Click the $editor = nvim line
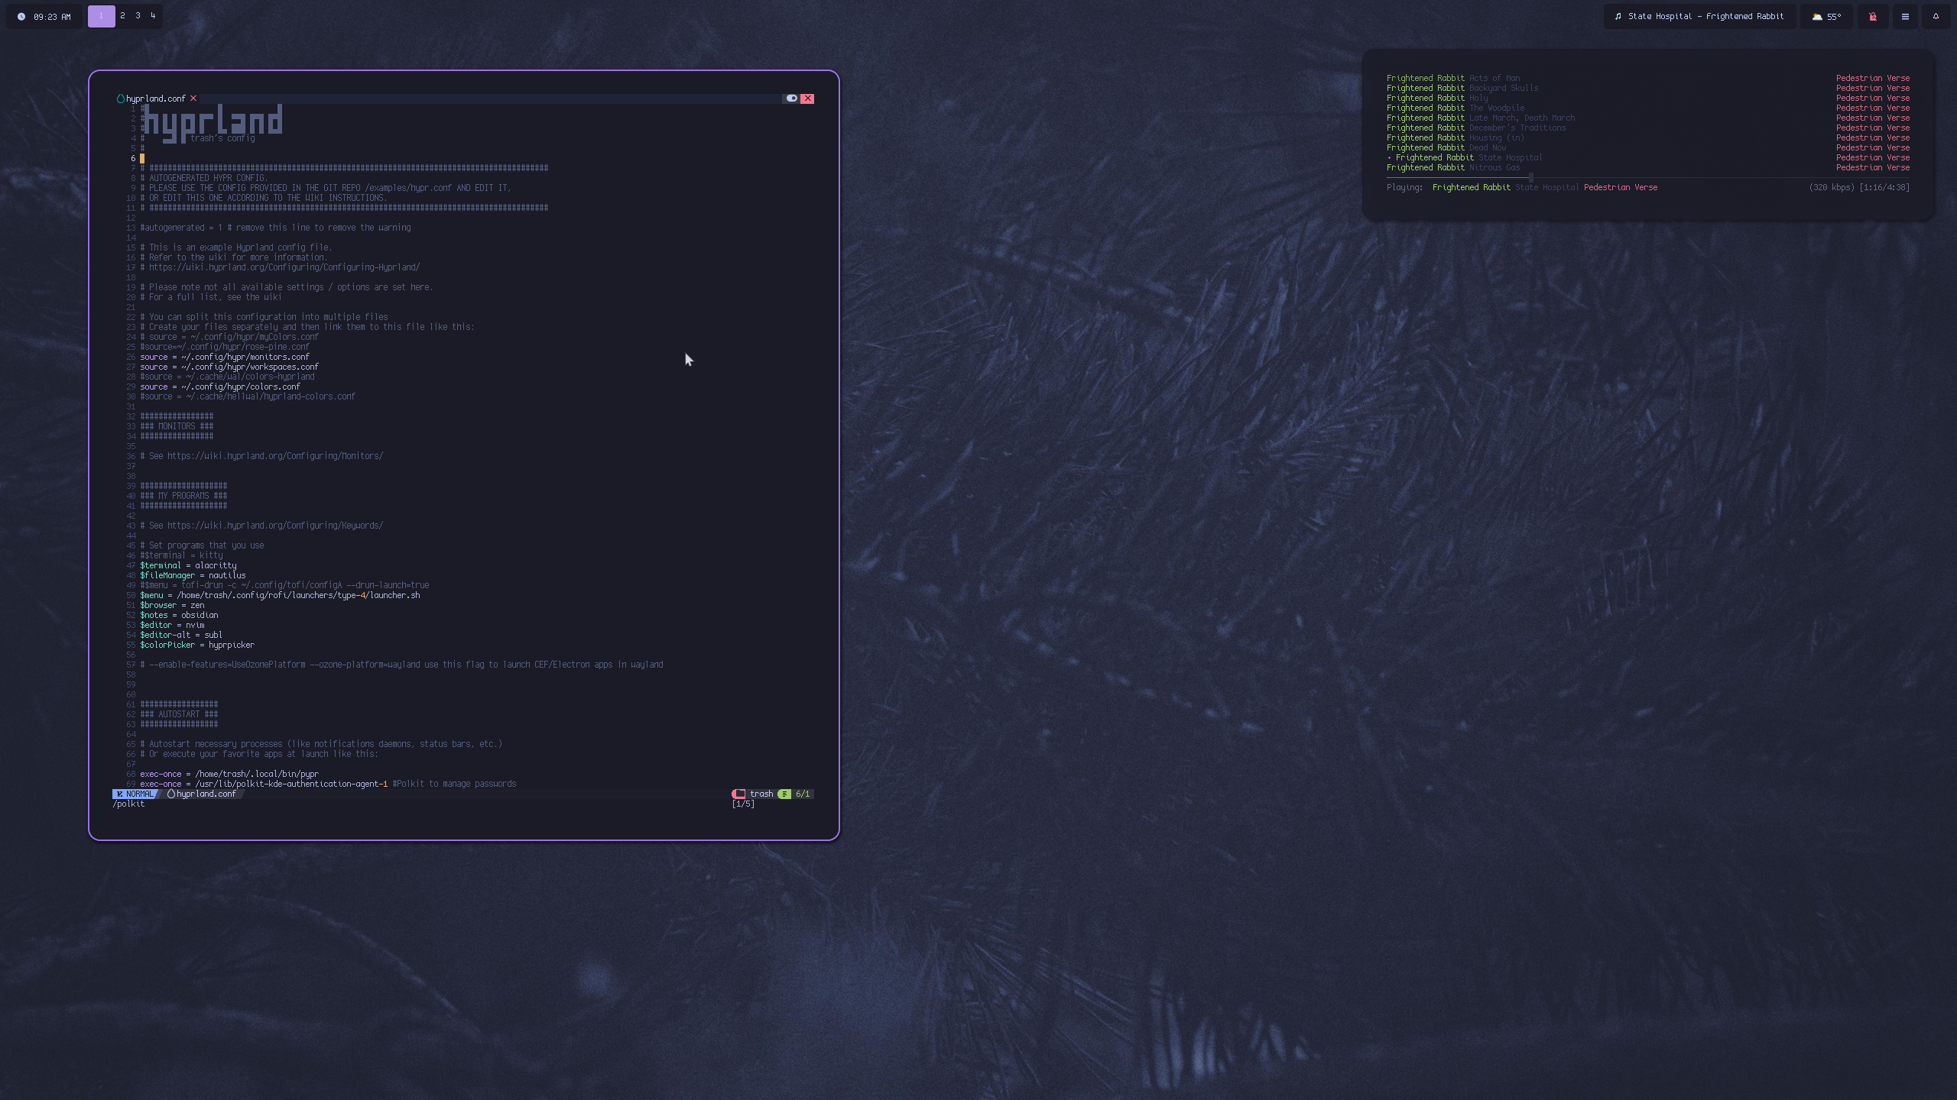Image resolution: width=1957 pixels, height=1100 pixels. click(x=172, y=625)
